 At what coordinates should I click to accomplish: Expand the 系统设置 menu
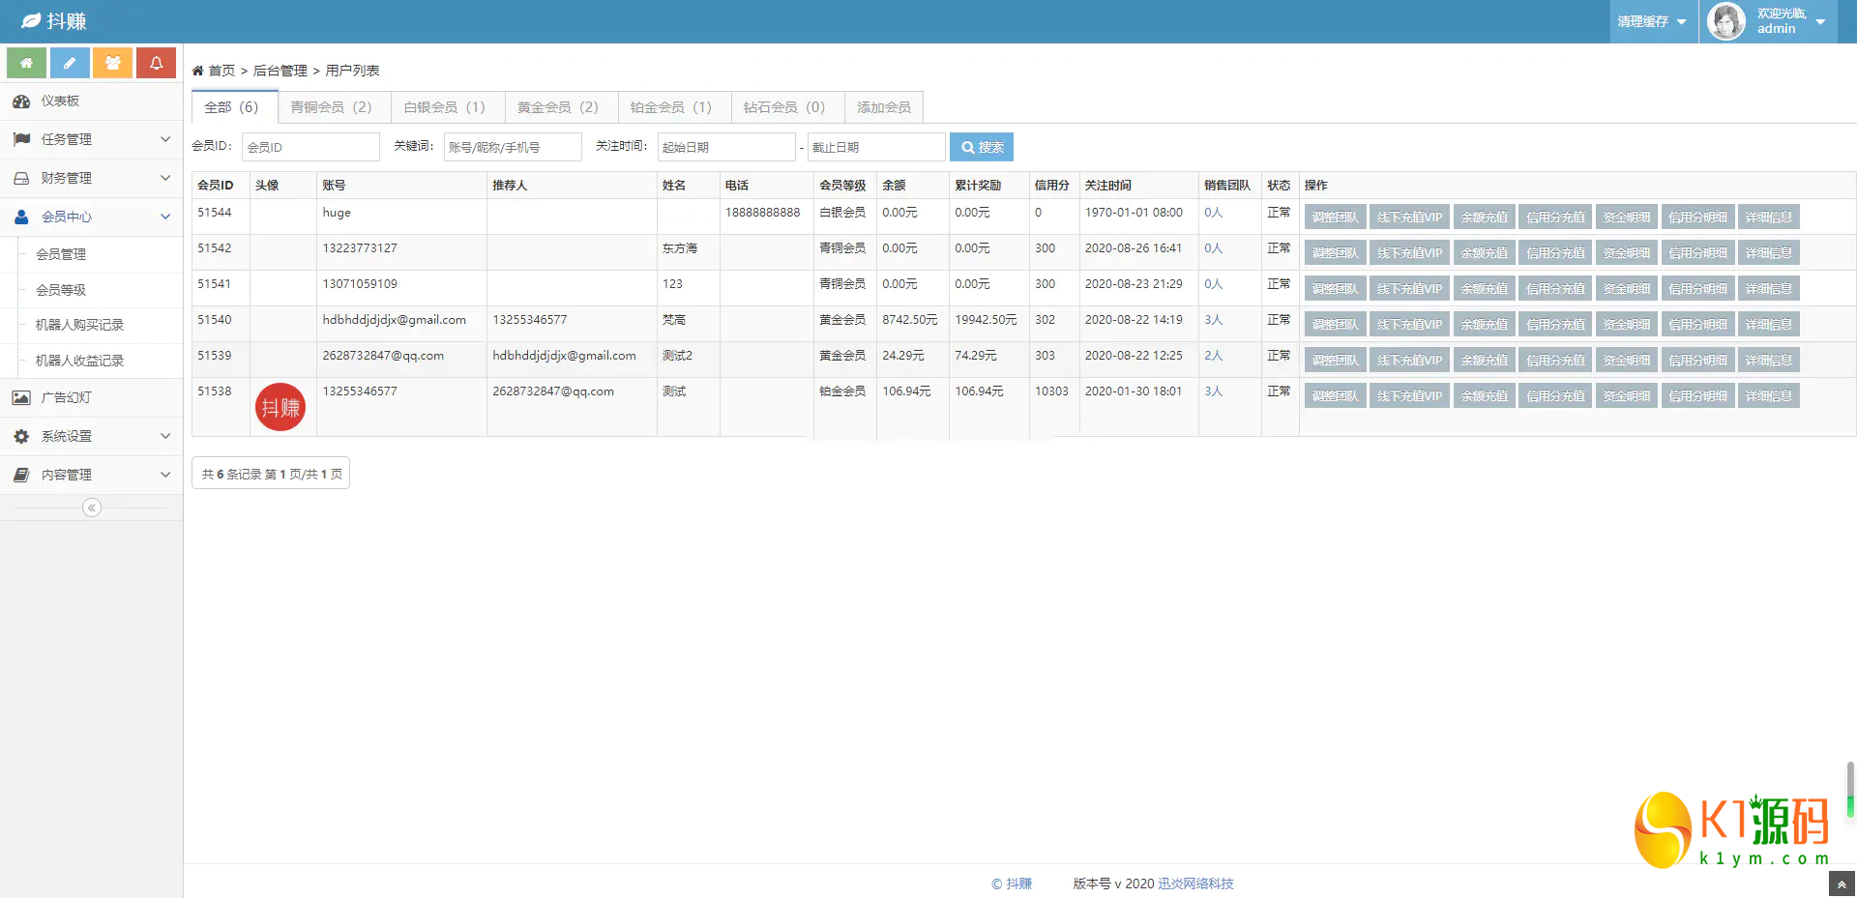pyautogui.click(x=91, y=436)
